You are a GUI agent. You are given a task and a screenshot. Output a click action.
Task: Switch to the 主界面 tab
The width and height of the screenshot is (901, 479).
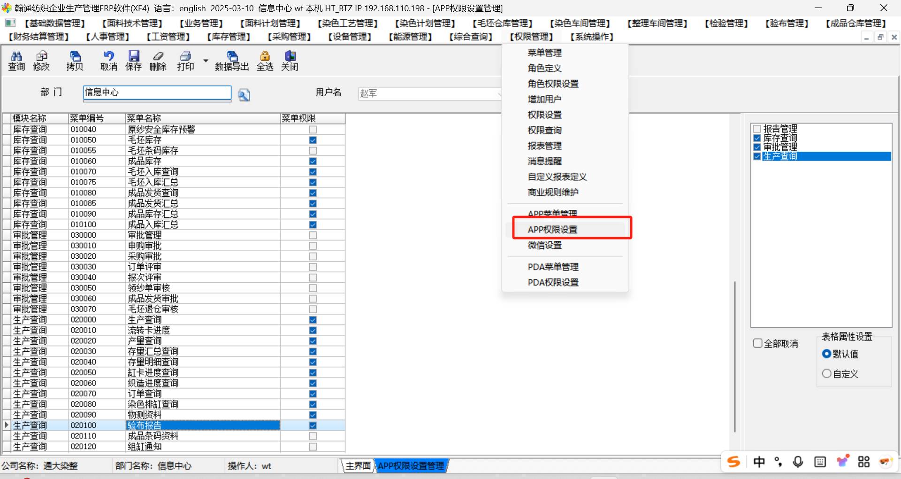point(358,465)
